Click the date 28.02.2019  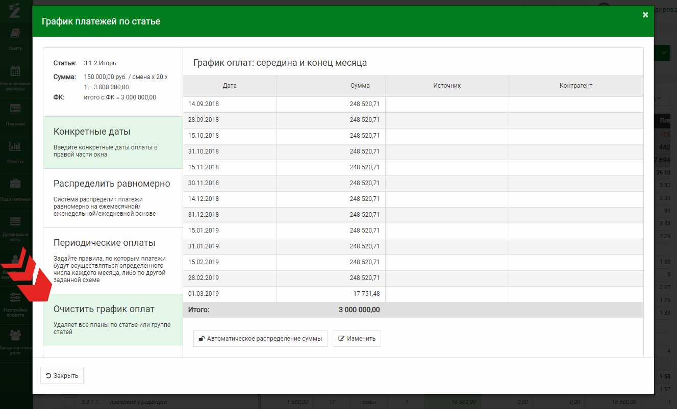coord(204,278)
